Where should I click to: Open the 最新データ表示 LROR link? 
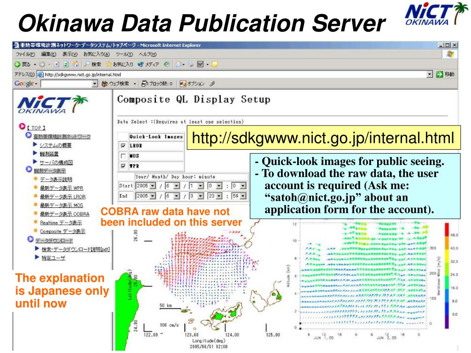tap(63, 197)
